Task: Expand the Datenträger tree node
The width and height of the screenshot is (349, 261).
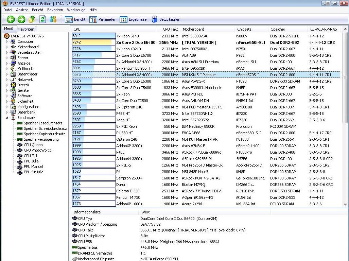Action: pos(7,74)
